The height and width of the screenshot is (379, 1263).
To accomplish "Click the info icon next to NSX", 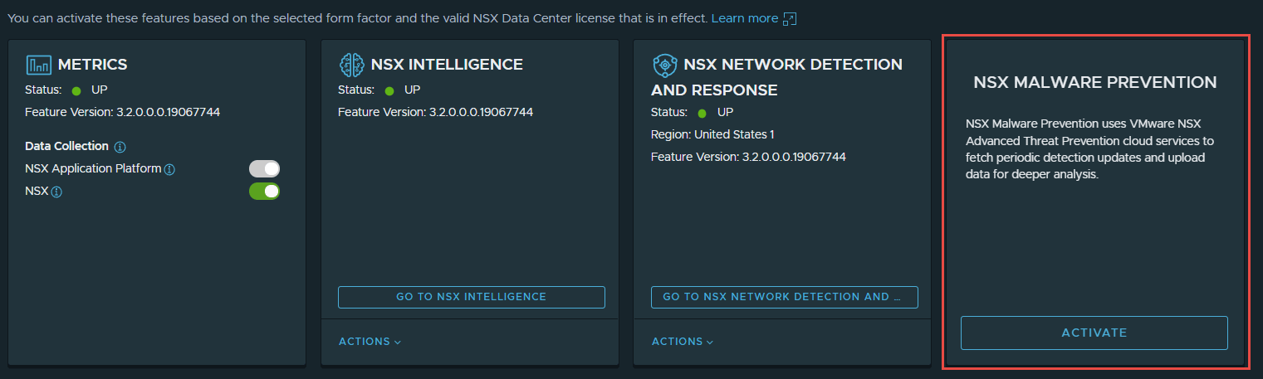I will coord(56,192).
